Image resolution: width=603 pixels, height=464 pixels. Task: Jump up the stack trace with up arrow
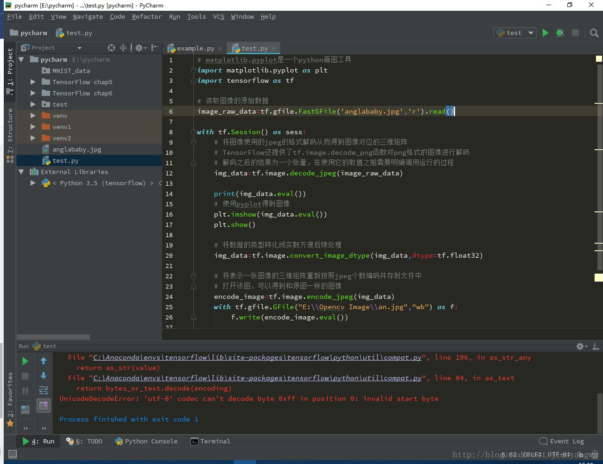coord(44,361)
